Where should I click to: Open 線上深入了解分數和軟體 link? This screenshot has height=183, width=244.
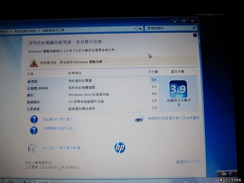pos(61,148)
